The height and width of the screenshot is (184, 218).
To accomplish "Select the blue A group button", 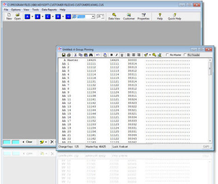I will pos(27,17).
